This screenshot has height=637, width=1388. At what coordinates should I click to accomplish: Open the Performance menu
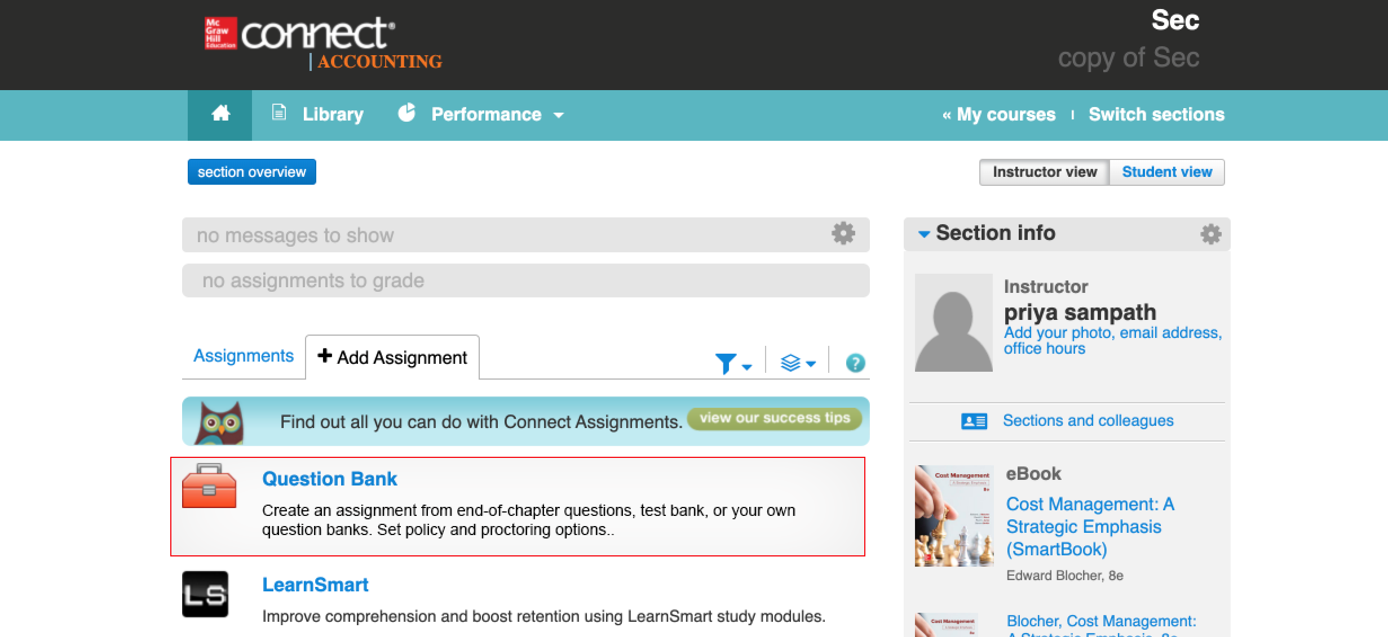(x=486, y=114)
